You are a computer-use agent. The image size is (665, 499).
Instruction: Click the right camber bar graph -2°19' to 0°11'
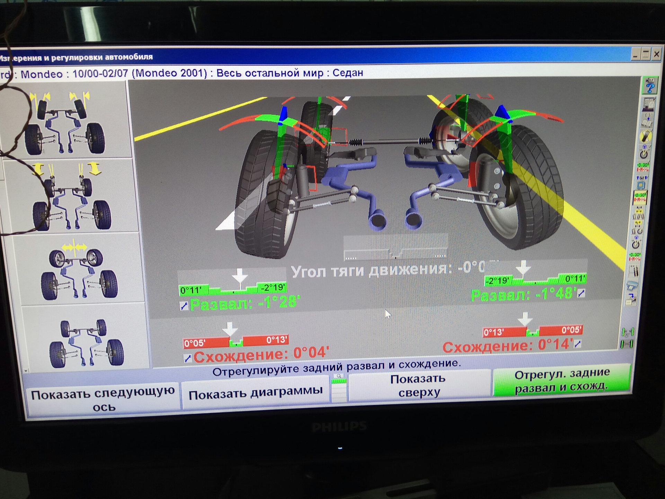[x=535, y=279]
